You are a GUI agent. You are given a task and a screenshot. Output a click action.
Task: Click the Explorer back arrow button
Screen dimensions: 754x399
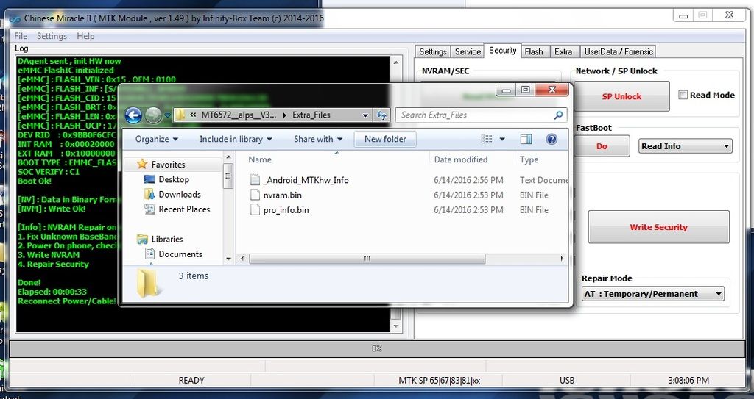pyautogui.click(x=133, y=115)
